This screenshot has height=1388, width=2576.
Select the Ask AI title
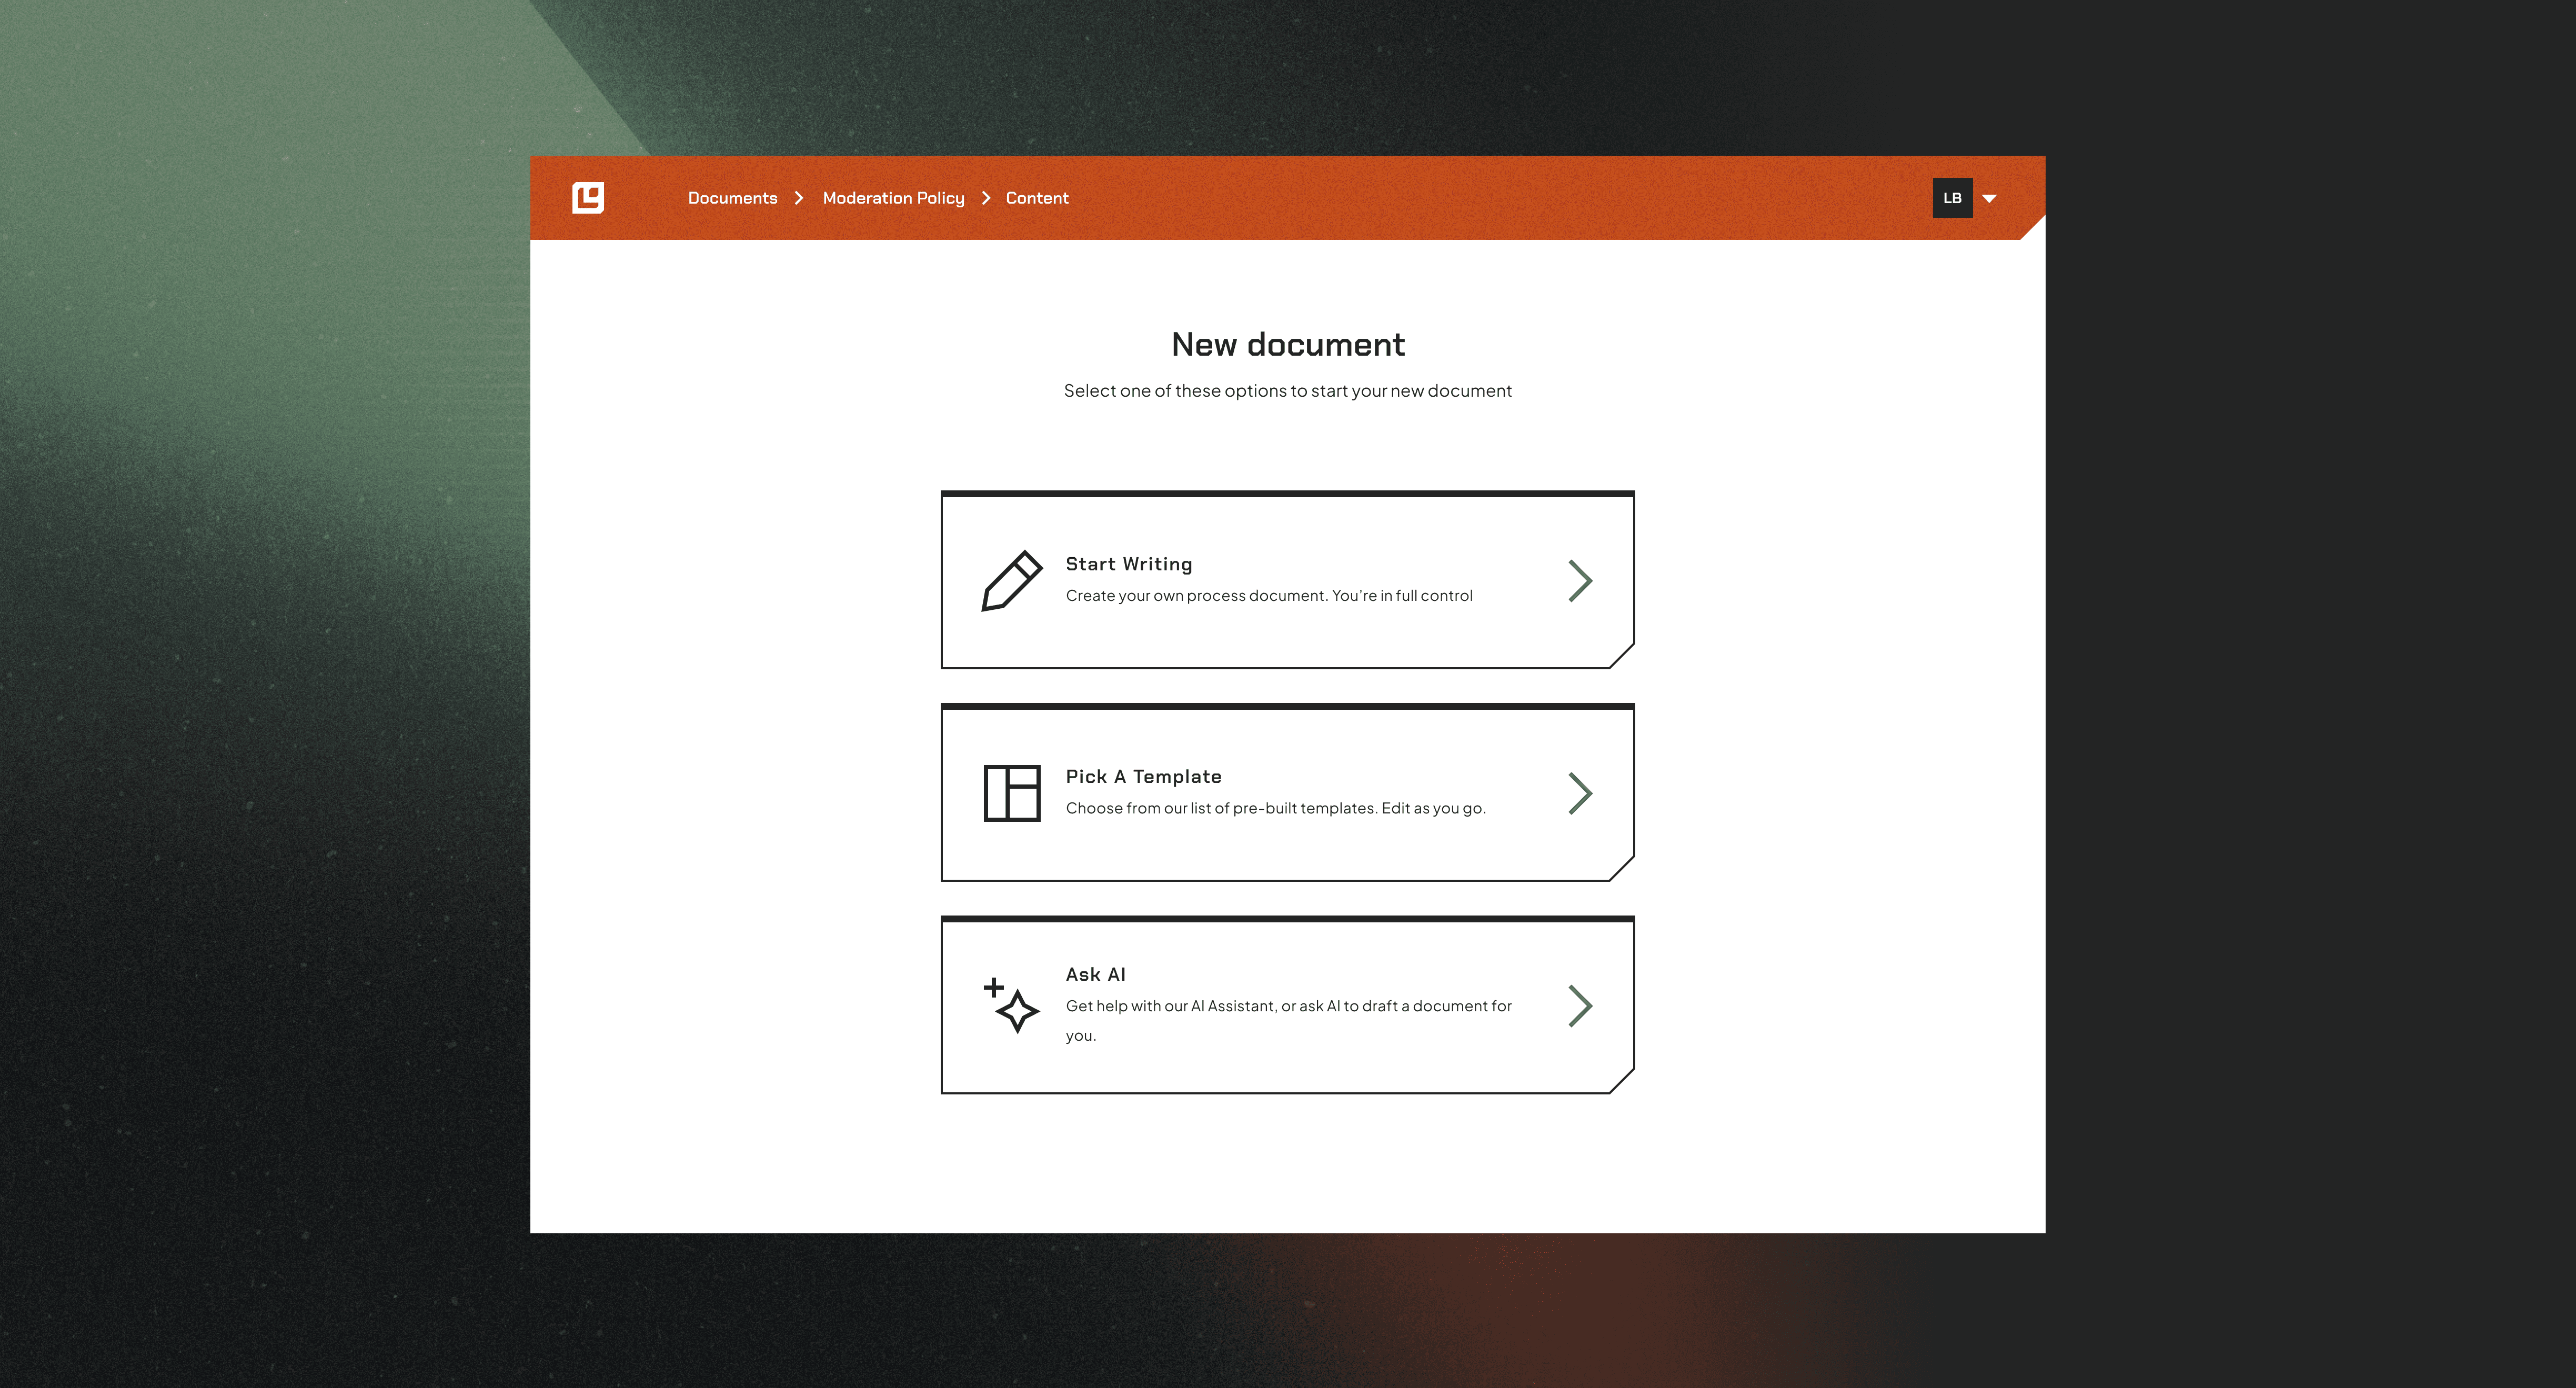[1095, 974]
